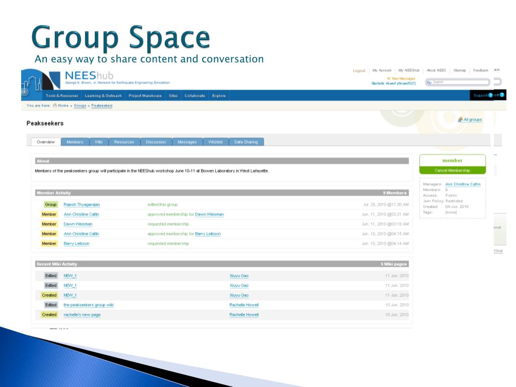This screenshot has width=516, height=387.
Task: Open the Barry Leibson approved-membership link
Action: (208, 234)
